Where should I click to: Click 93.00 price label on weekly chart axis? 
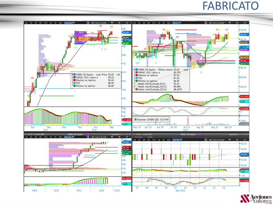(126, 32)
